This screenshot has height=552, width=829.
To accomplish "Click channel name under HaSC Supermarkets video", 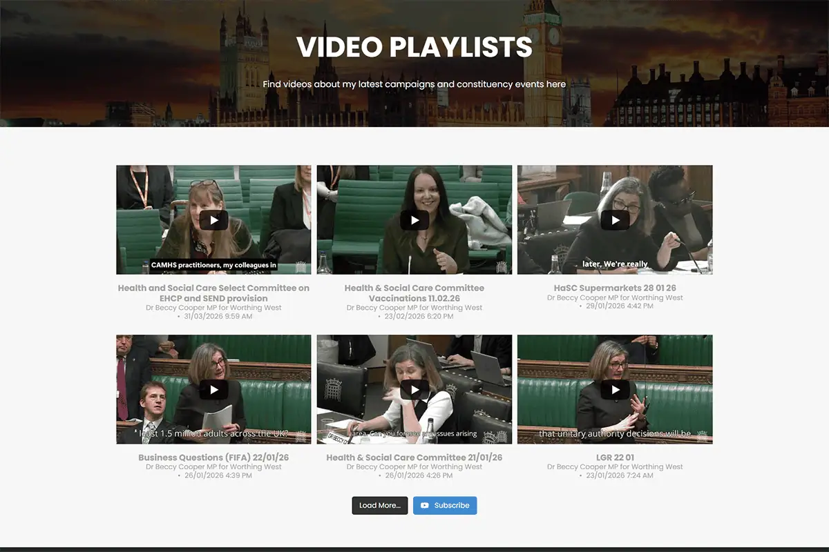I will pyautogui.click(x=615, y=298).
